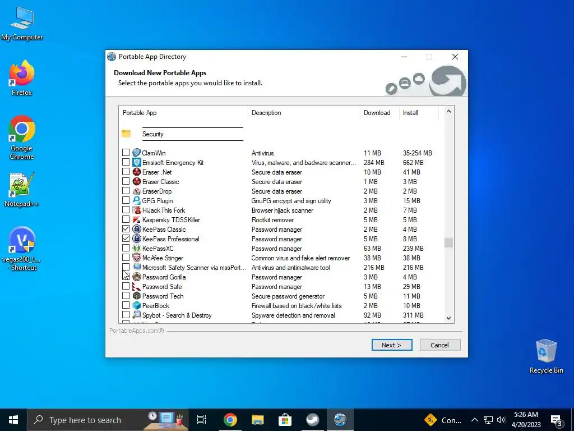Select the 'Password Gorilla' row text

coord(164,277)
